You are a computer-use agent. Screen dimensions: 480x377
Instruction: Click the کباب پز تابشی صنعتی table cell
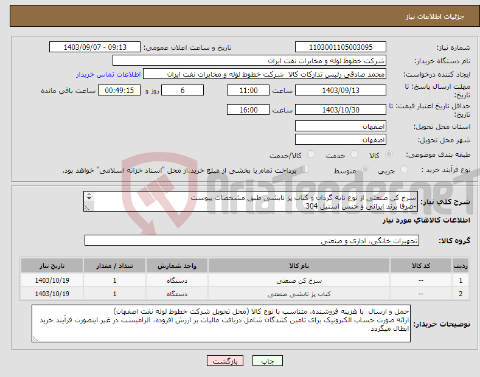click(x=299, y=294)
